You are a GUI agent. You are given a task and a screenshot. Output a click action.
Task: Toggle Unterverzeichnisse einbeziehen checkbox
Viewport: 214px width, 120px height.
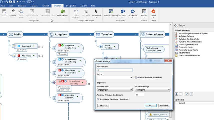point(136,77)
